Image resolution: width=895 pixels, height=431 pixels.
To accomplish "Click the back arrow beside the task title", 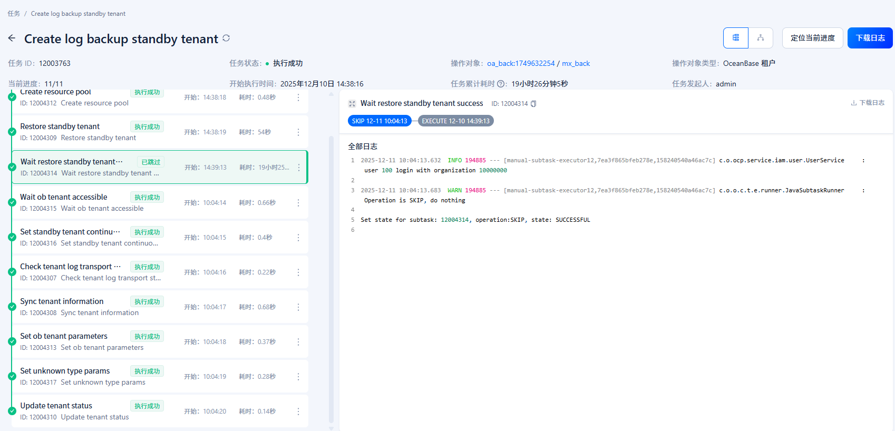I will tap(12, 38).
